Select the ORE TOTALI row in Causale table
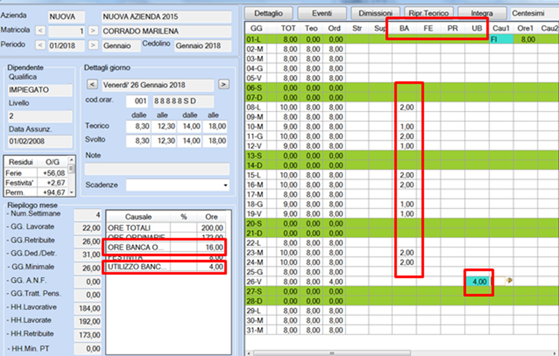Image resolution: width=559 pixels, height=356 pixels. pyautogui.click(x=166, y=228)
